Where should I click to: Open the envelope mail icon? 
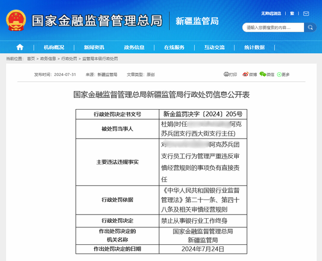pyautogui.click(x=306, y=13)
